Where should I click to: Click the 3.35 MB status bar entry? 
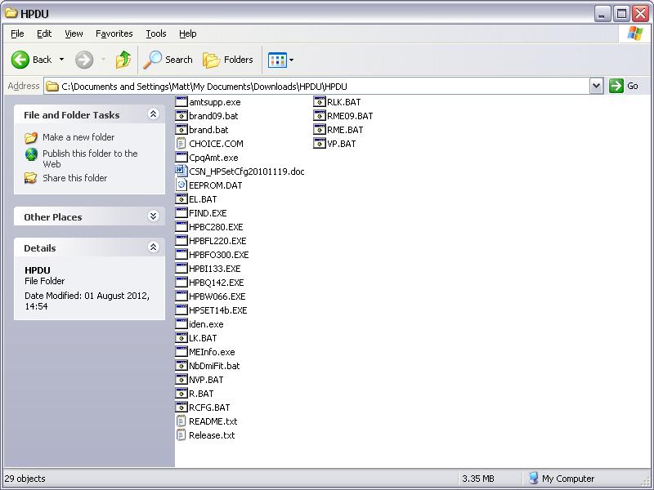pos(478,479)
